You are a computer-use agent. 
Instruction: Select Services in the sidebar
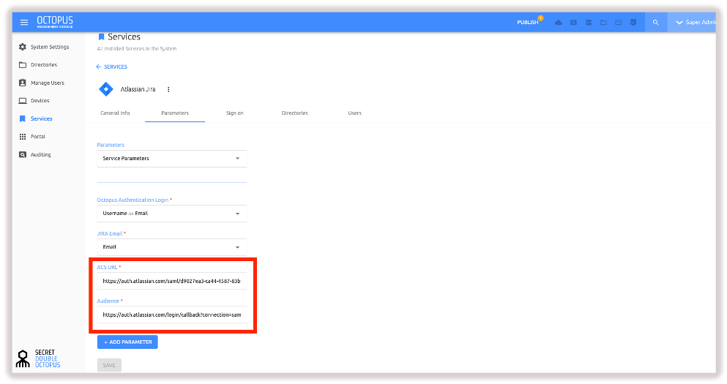pyautogui.click(x=41, y=118)
